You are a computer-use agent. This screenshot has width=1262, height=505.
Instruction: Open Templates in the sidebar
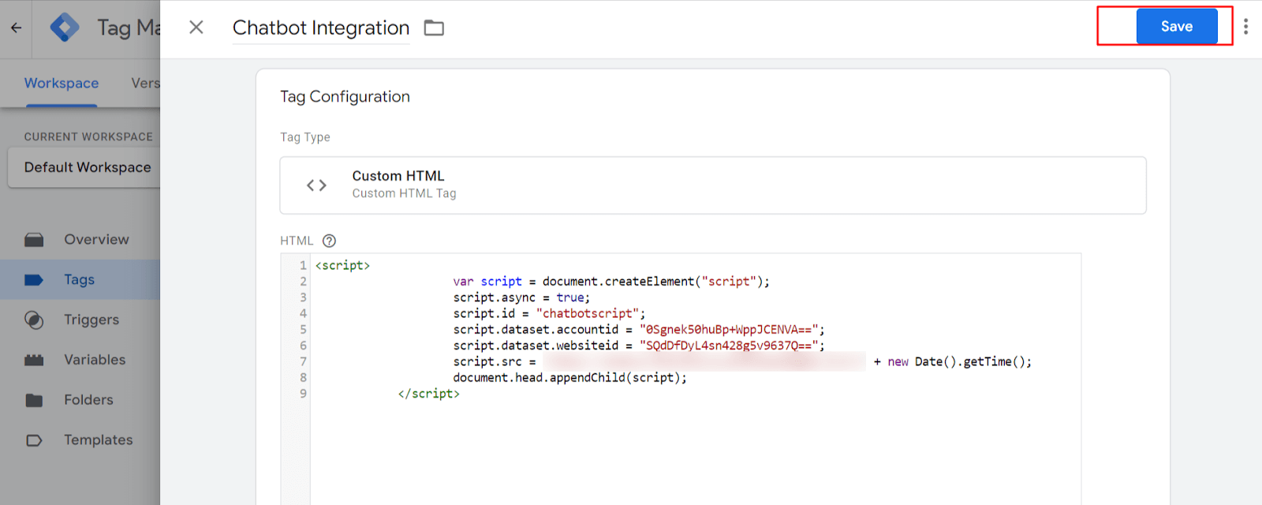tap(80, 440)
